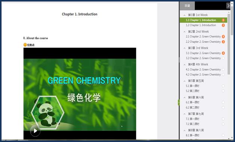
Task: Switch to the 目录 tab
Action: pyautogui.click(x=187, y=6)
